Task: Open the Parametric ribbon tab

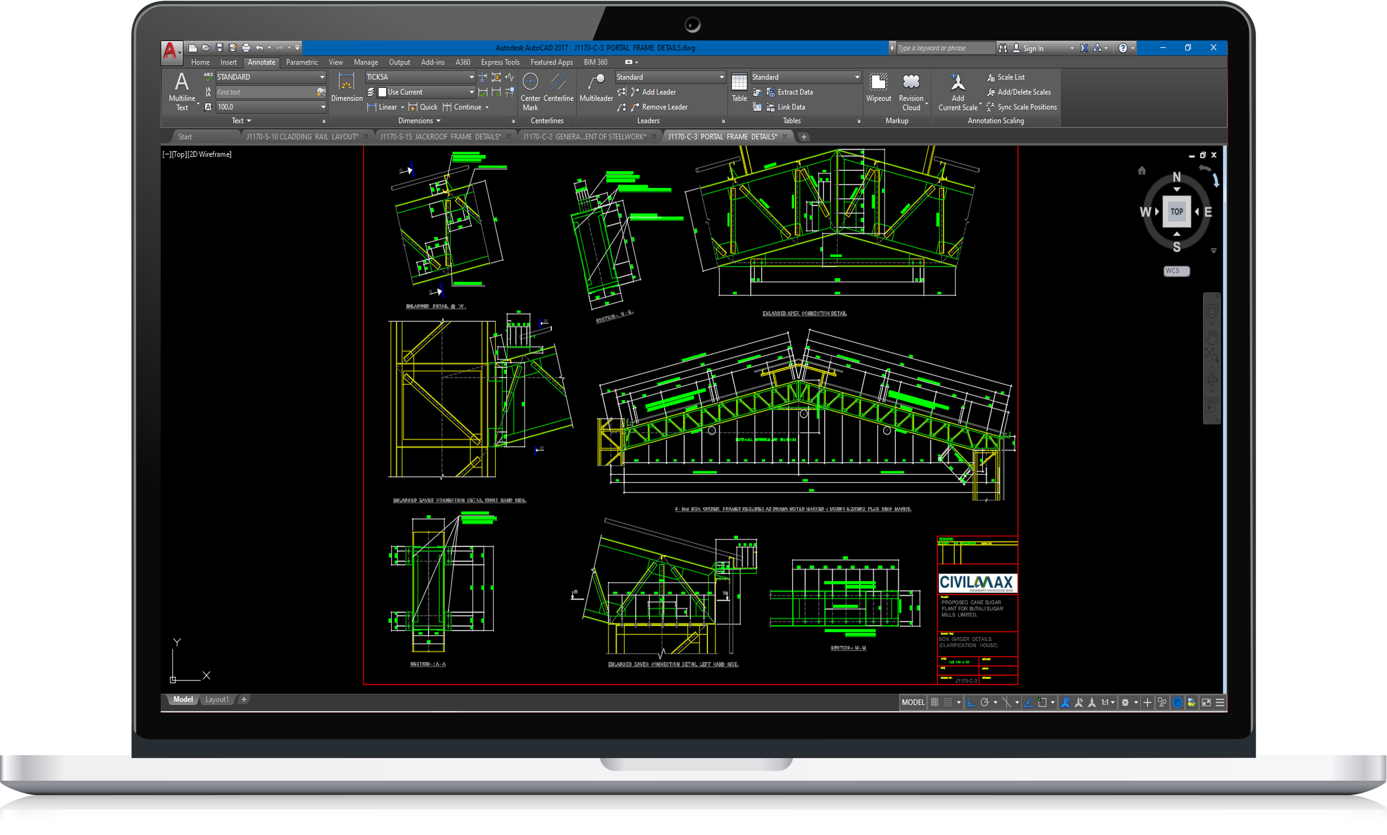Action: point(302,62)
